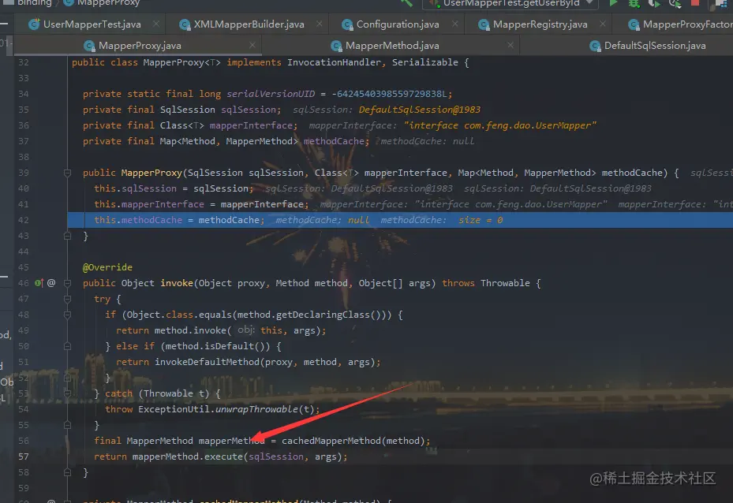Close the Configuration.java tab
Screen dimensions: 733x503
(x=455, y=24)
